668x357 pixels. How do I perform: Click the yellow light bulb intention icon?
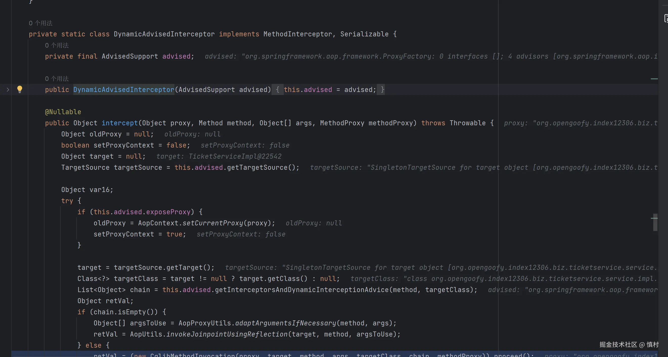[x=20, y=89]
